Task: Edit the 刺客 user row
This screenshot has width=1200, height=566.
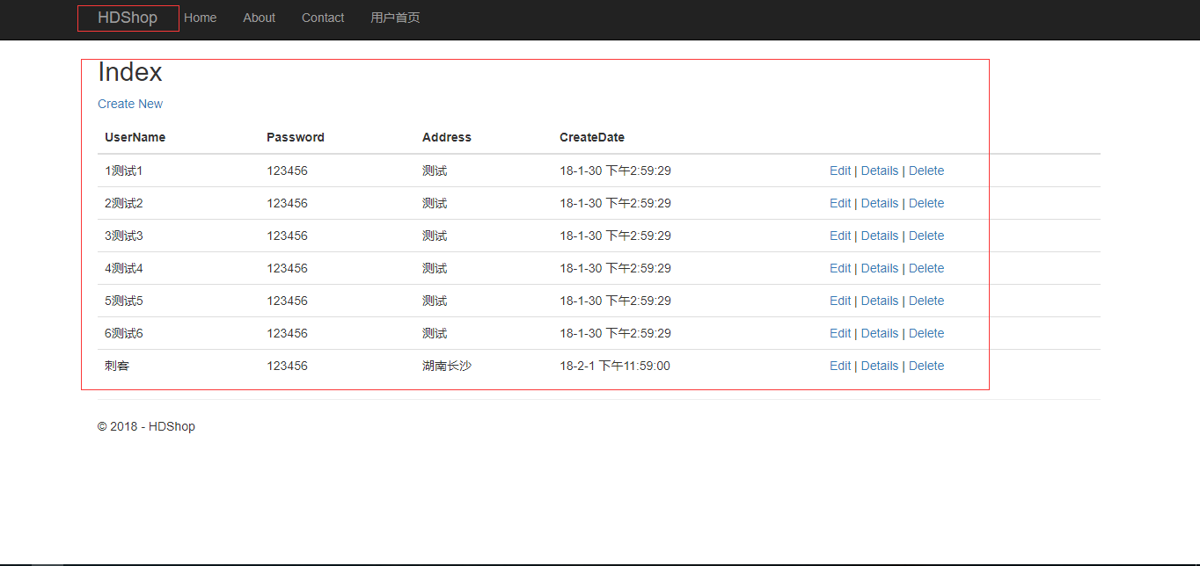Action: [840, 366]
